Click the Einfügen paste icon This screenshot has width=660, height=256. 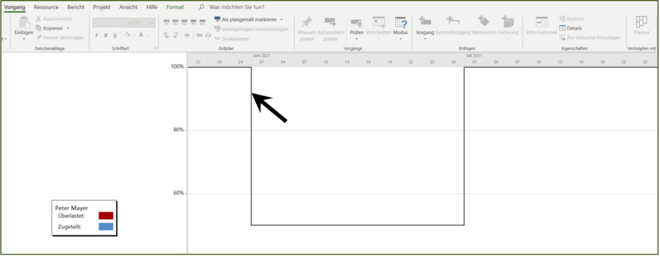tap(24, 23)
